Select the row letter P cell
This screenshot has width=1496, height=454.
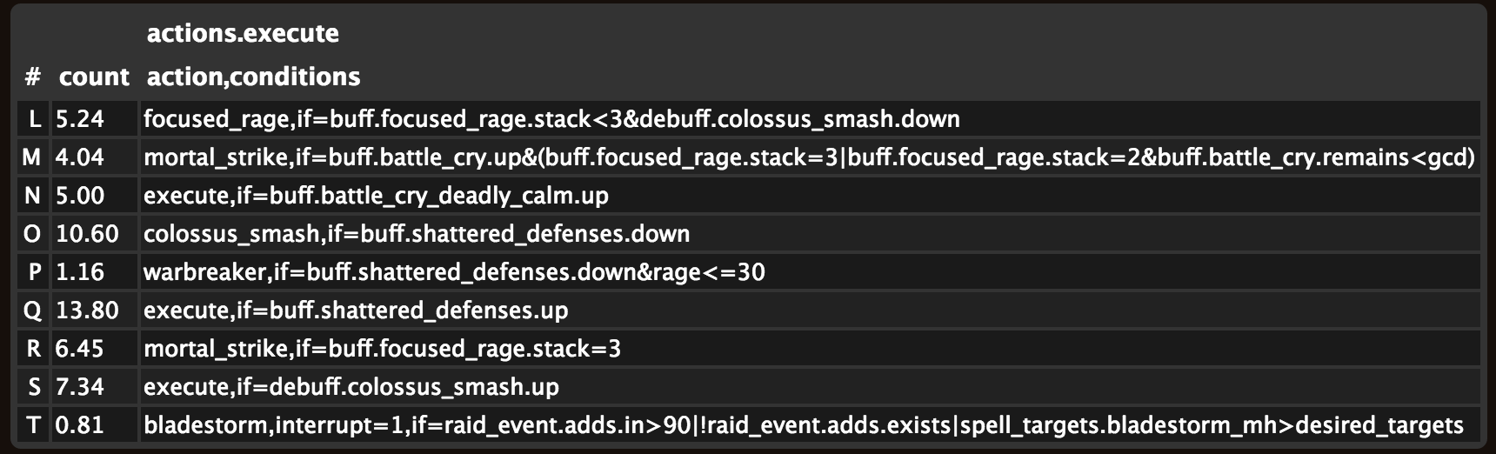34,272
